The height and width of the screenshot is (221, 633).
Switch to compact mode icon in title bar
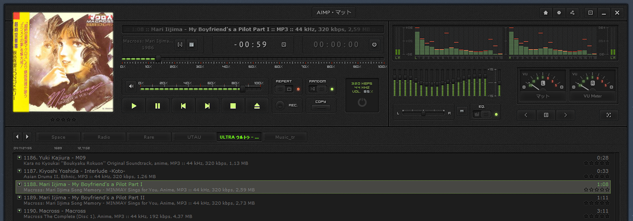590,13
